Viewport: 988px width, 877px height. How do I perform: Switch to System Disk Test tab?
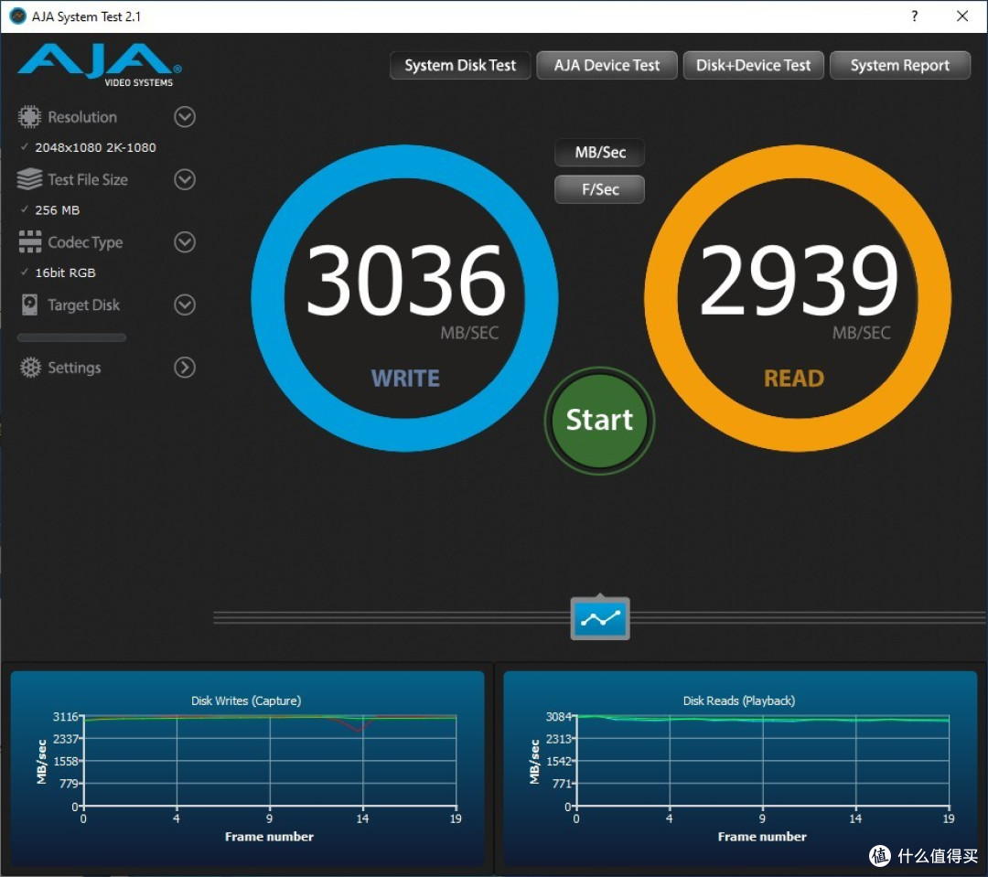[460, 66]
